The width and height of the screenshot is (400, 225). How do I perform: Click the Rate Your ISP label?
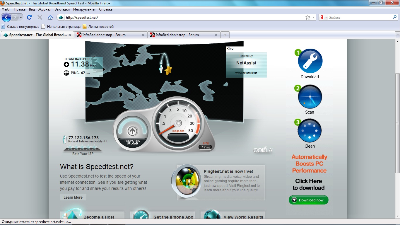point(83,154)
